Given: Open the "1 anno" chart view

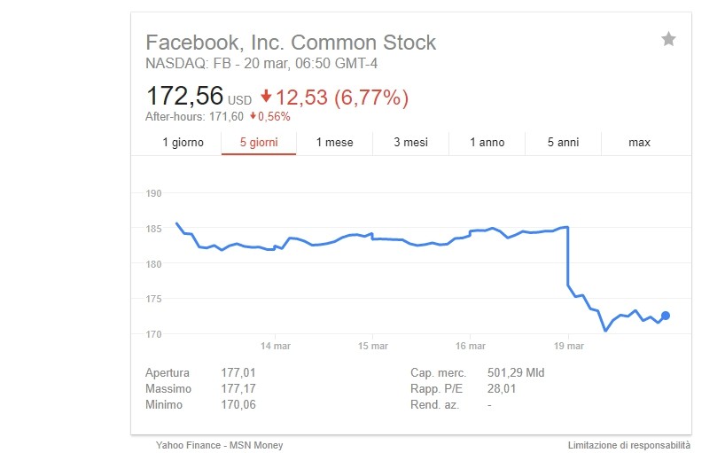Looking at the screenshot, I should [487, 143].
